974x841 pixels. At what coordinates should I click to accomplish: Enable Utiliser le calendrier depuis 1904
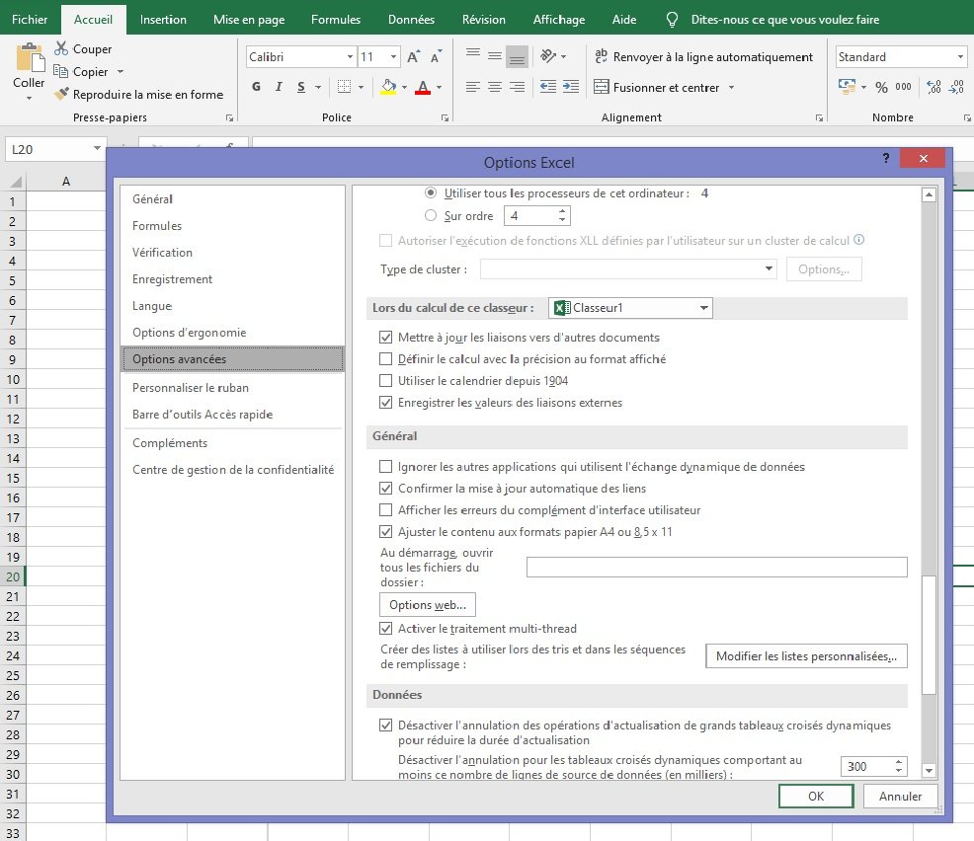pyautogui.click(x=386, y=380)
